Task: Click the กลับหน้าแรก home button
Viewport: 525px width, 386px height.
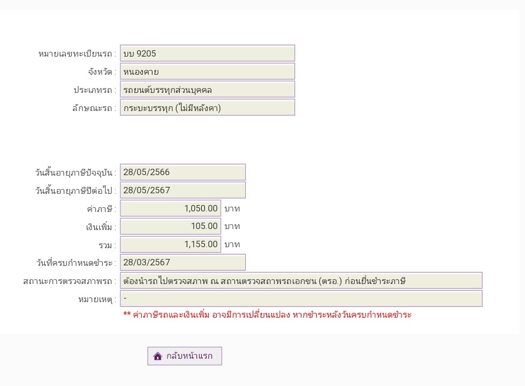Action: (x=185, y=356)
